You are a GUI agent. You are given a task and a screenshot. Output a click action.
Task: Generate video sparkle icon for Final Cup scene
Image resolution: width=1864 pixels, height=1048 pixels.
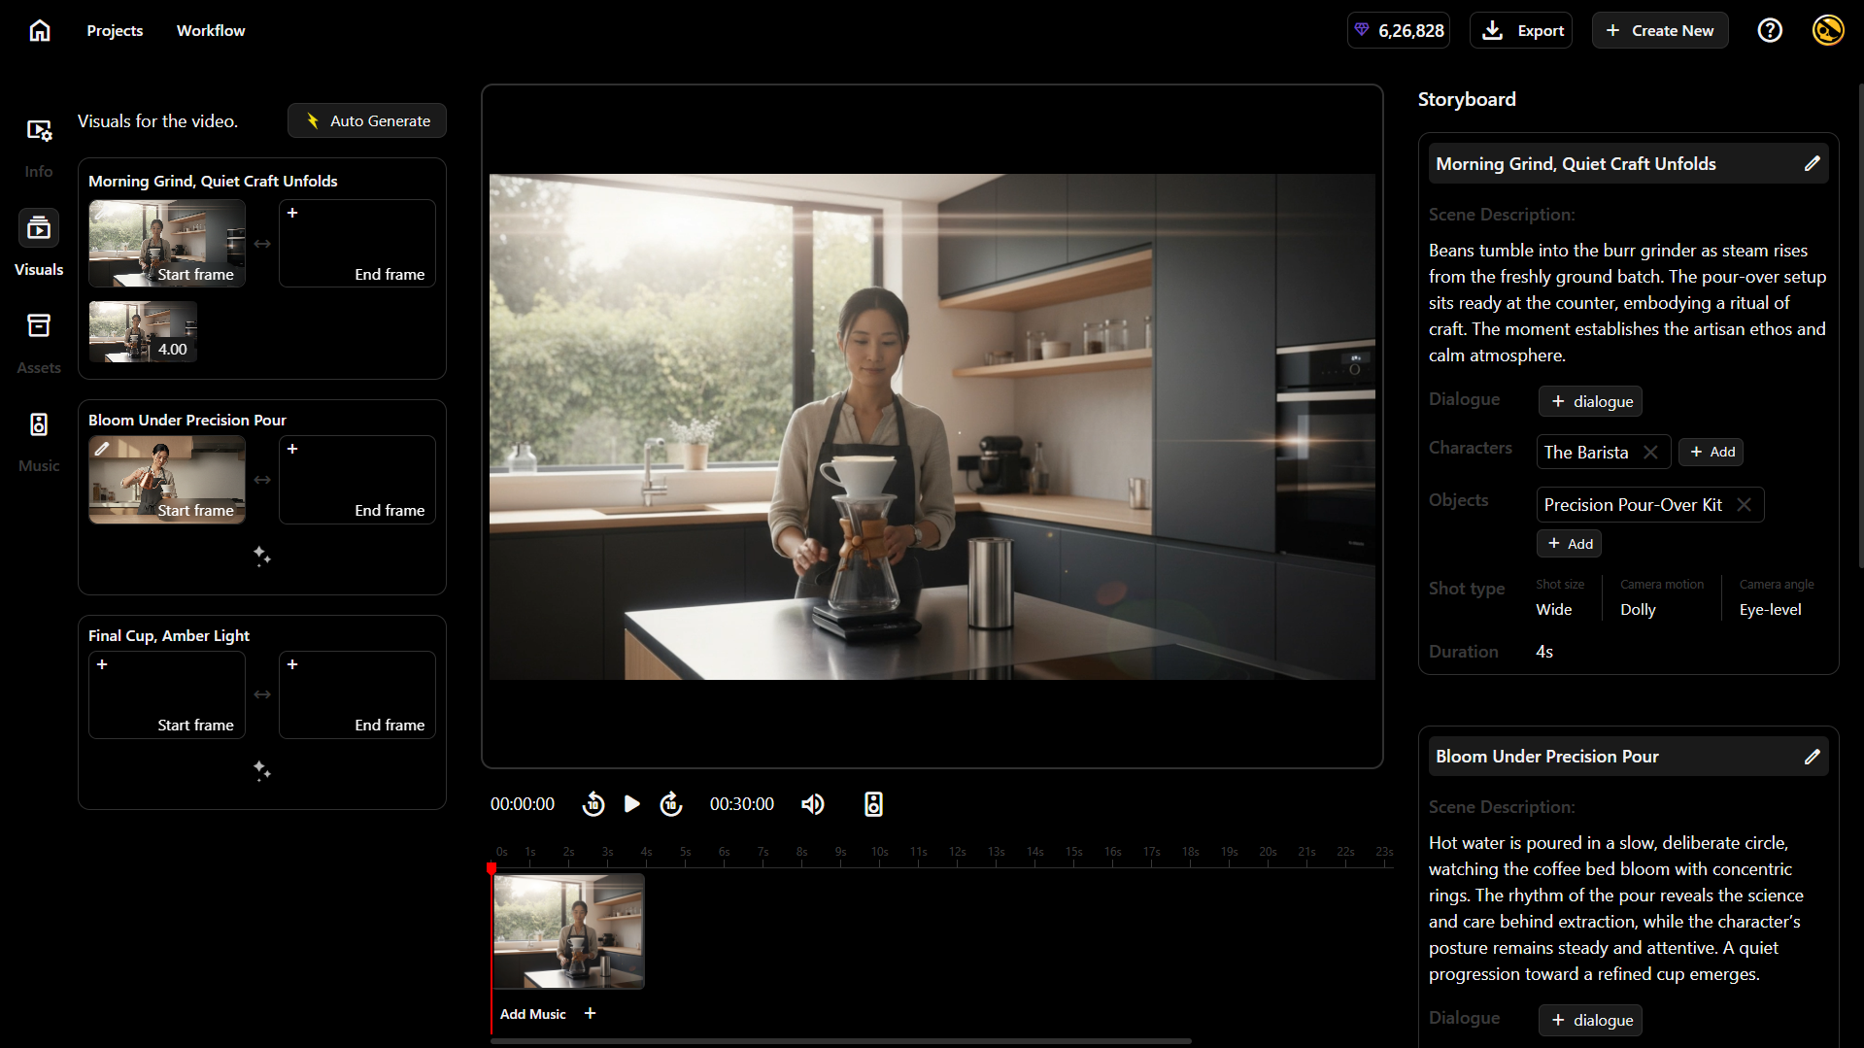(x=261, y=770)
